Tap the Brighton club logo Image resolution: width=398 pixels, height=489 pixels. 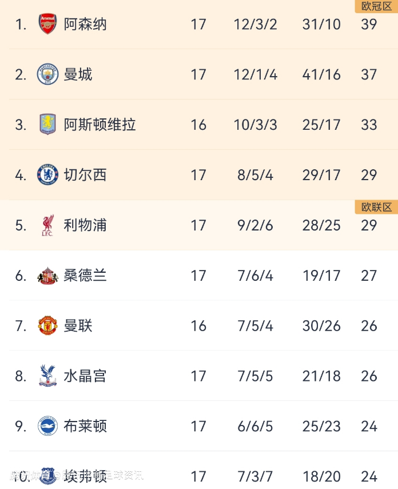(x=47, y=427)
